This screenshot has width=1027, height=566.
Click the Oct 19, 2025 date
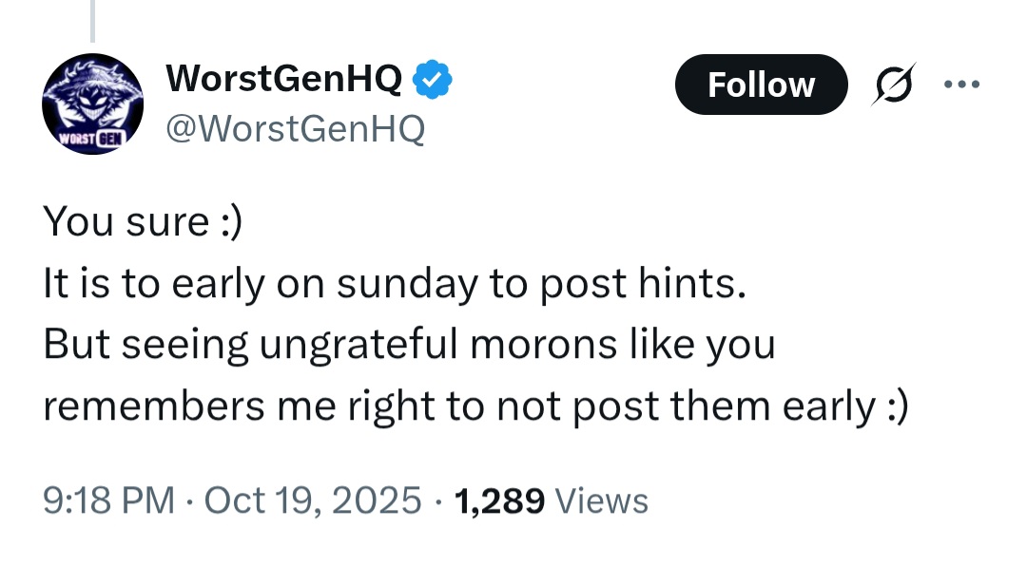(313, 500)
